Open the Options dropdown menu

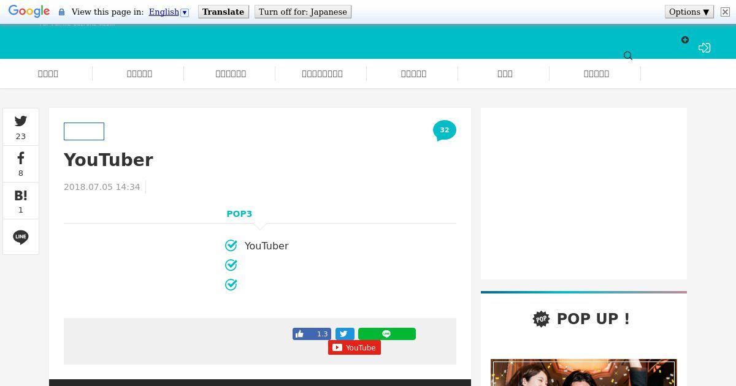coord(689,12)
